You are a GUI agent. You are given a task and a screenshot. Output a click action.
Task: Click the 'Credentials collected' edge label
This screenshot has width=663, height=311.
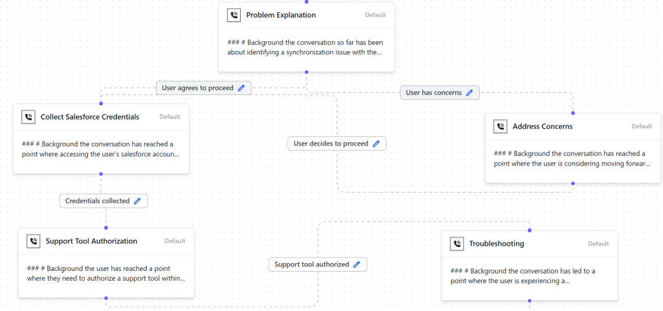[x=104, y=201]
